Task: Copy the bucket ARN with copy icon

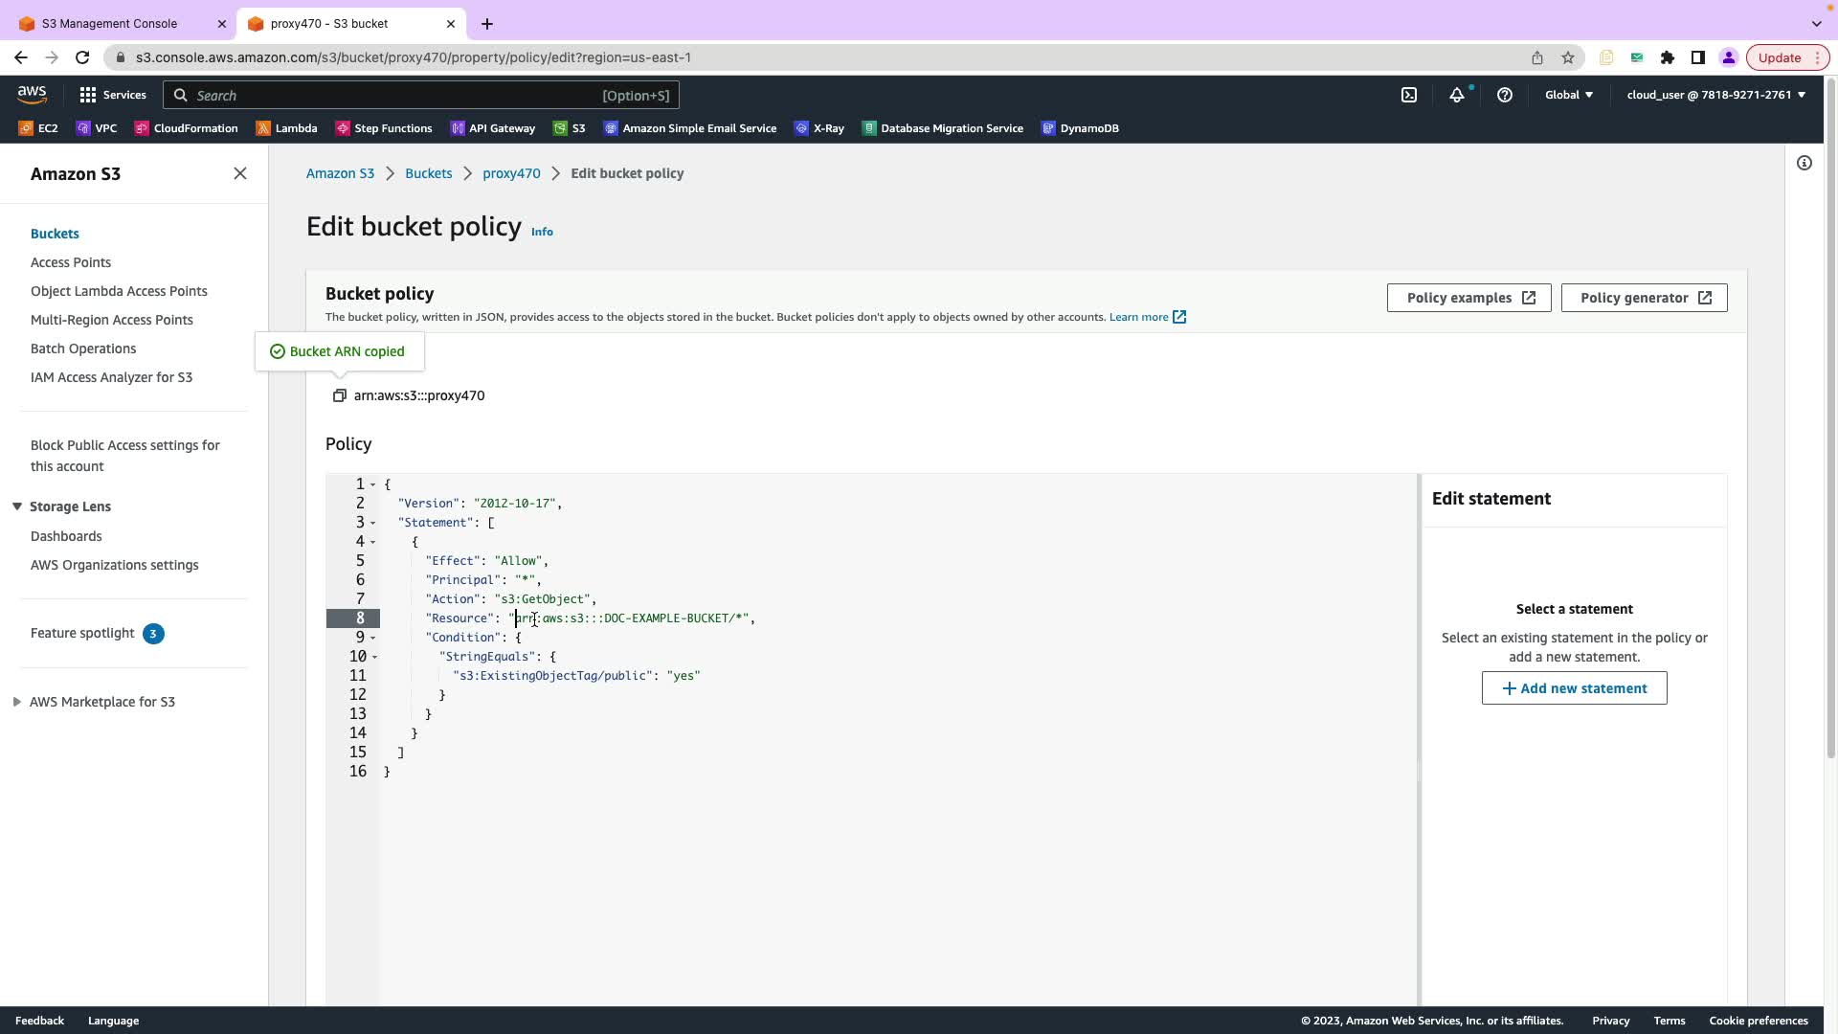Action: [339, 395]
